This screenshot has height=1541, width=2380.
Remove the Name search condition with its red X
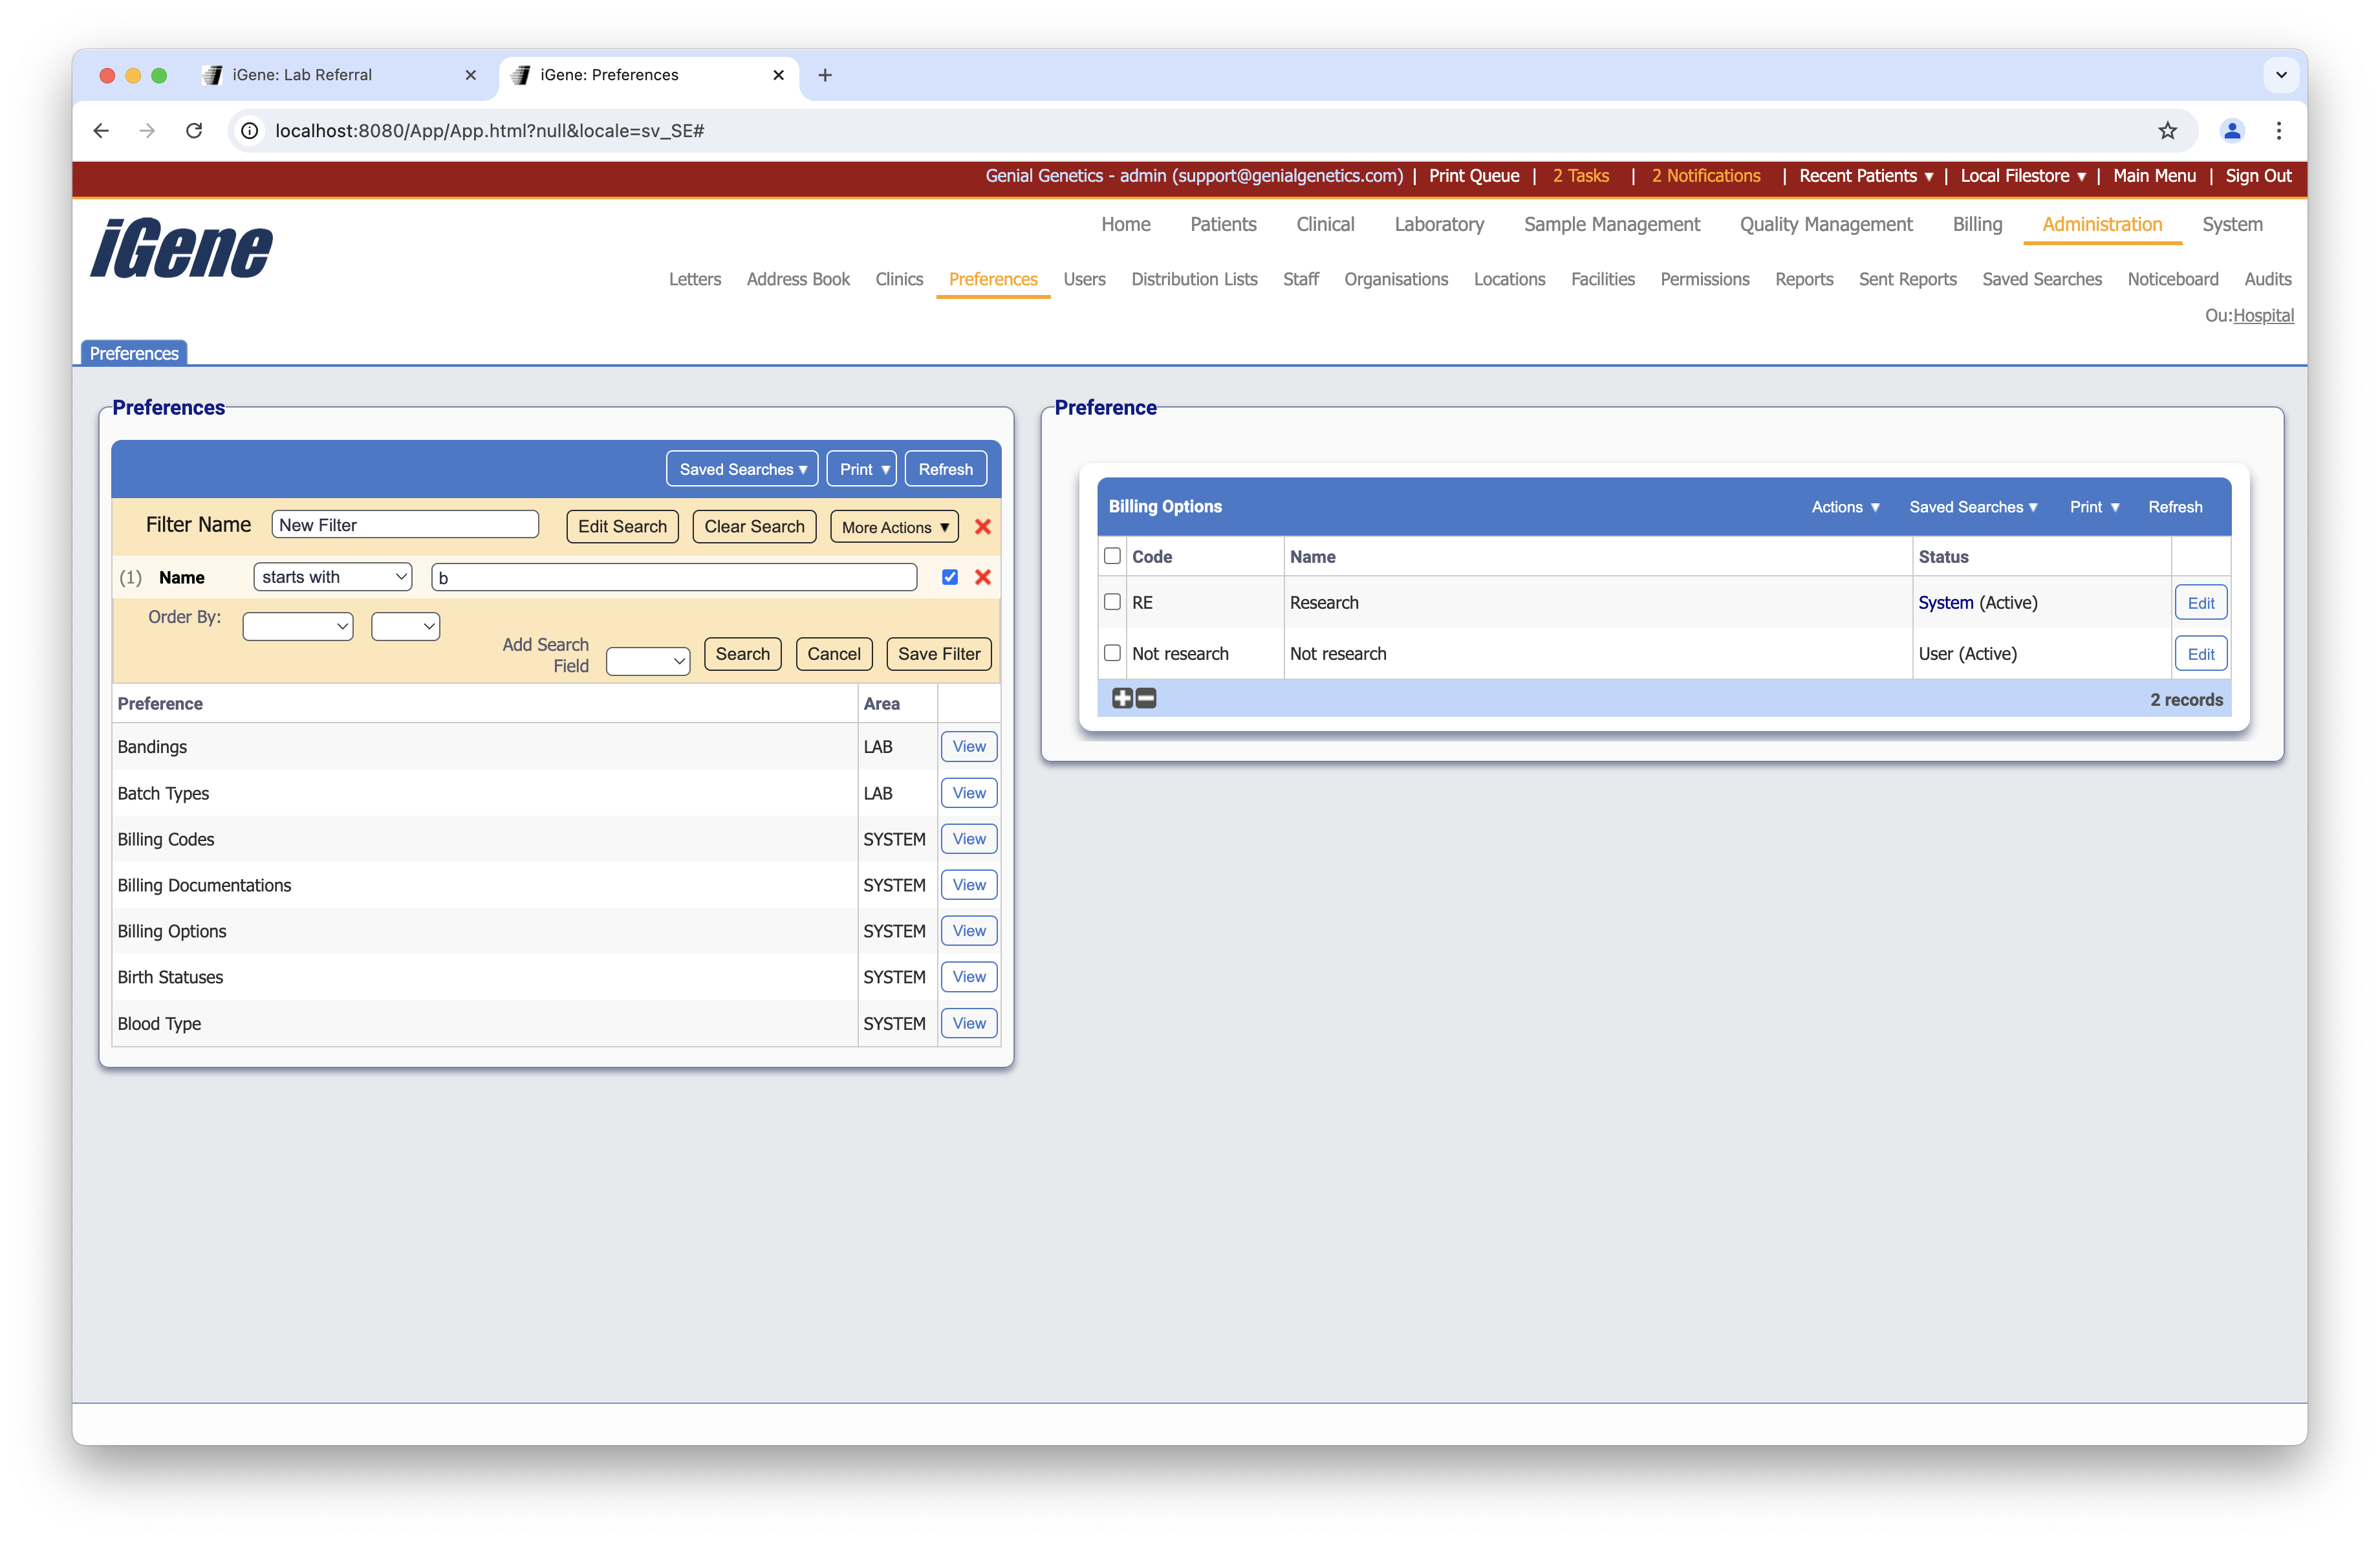pyautogui.click(x=983, y=577)
